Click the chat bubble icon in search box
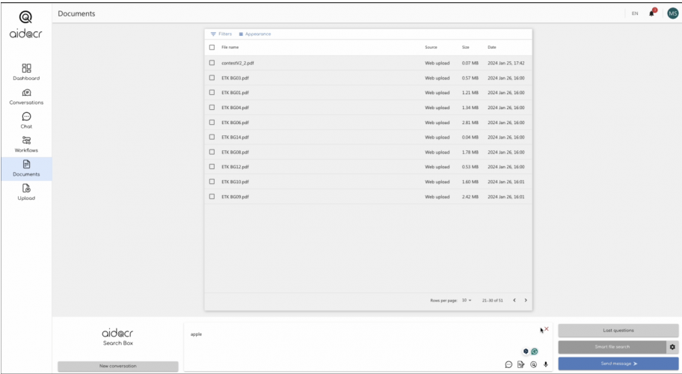This screenshot has height=374, width=682. (x=509, y=364)
